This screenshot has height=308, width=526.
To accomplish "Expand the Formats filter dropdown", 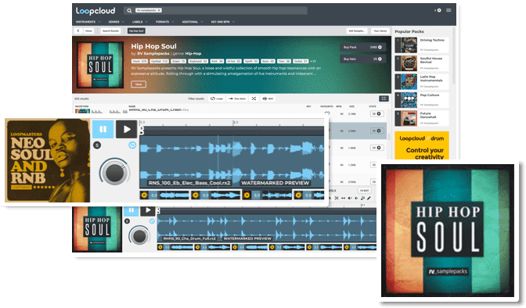I will click(x=164, y=22).
